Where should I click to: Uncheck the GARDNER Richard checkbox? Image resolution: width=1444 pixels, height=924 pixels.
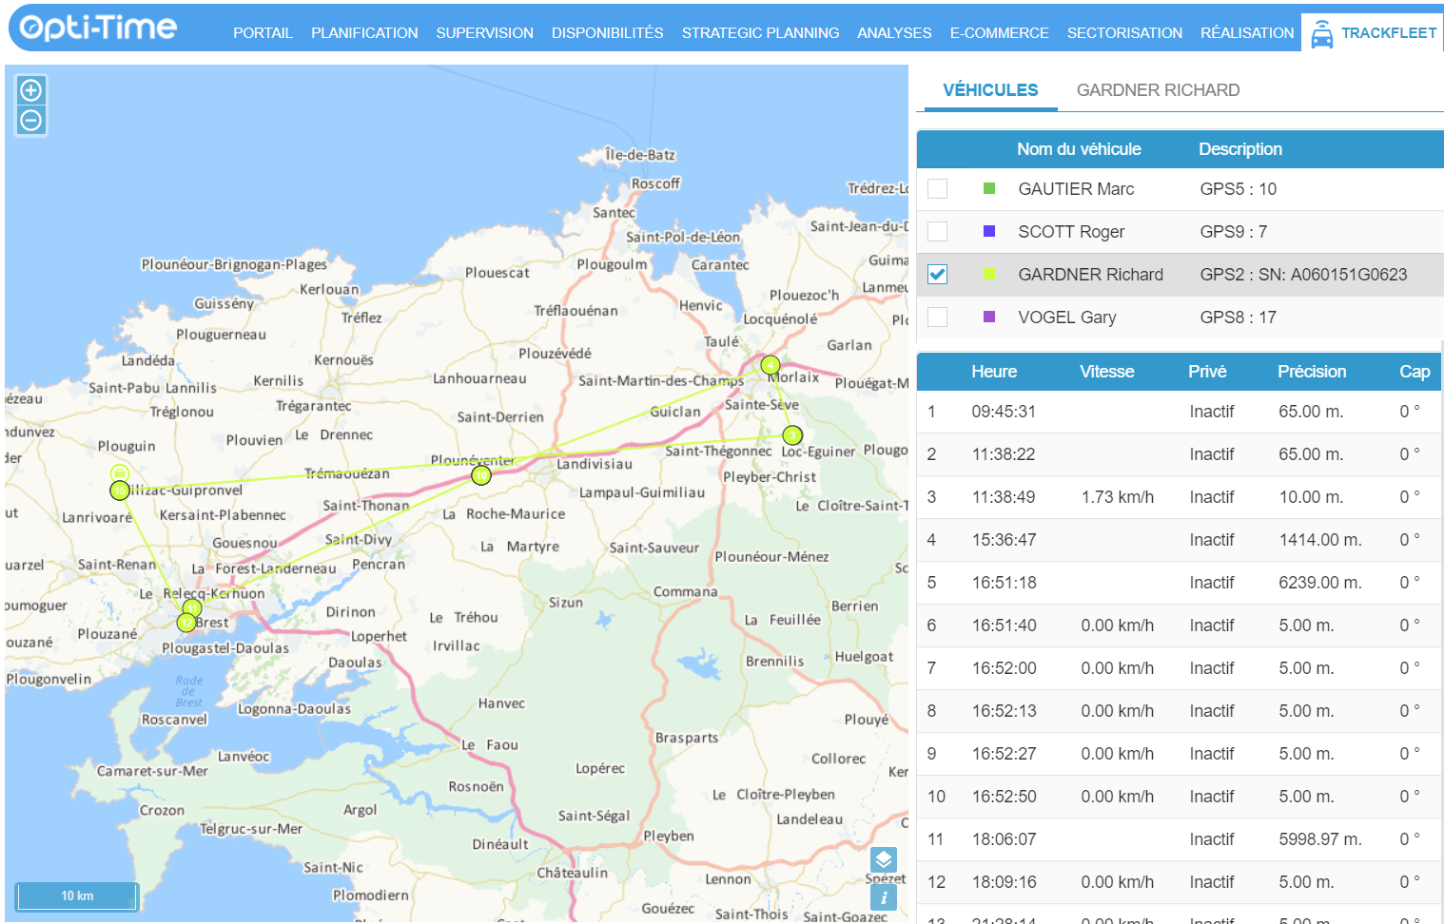coord(937,274)
